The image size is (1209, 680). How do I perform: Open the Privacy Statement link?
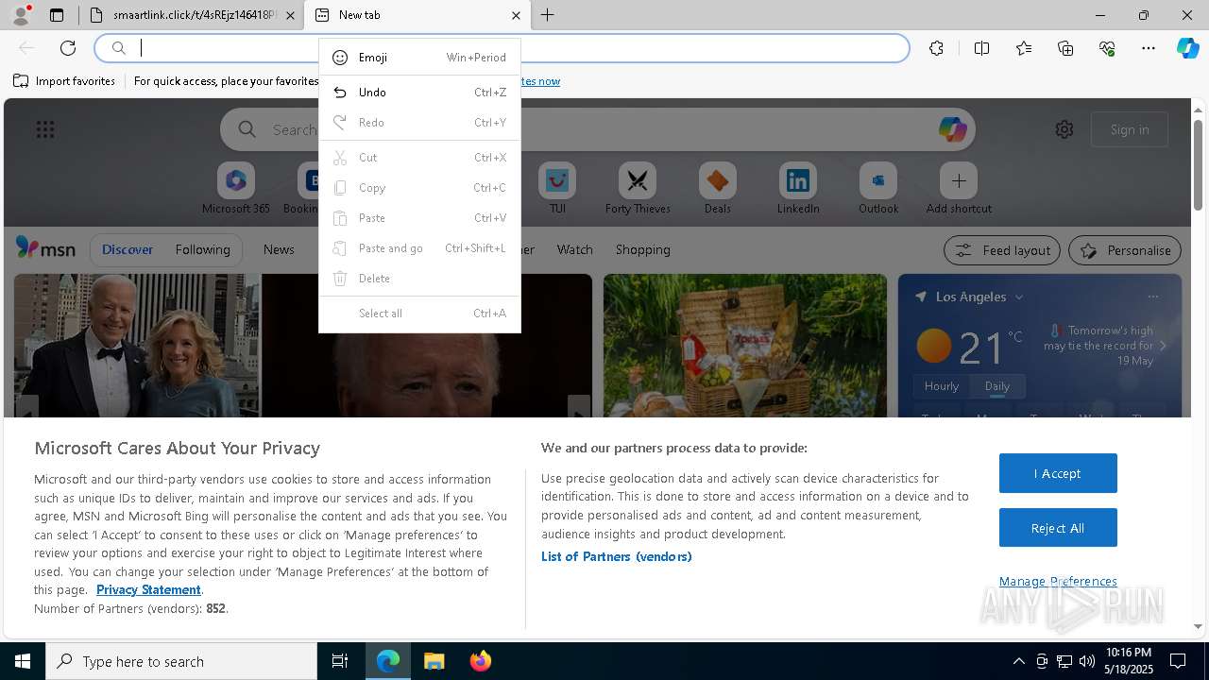click(x=148, y=589)
